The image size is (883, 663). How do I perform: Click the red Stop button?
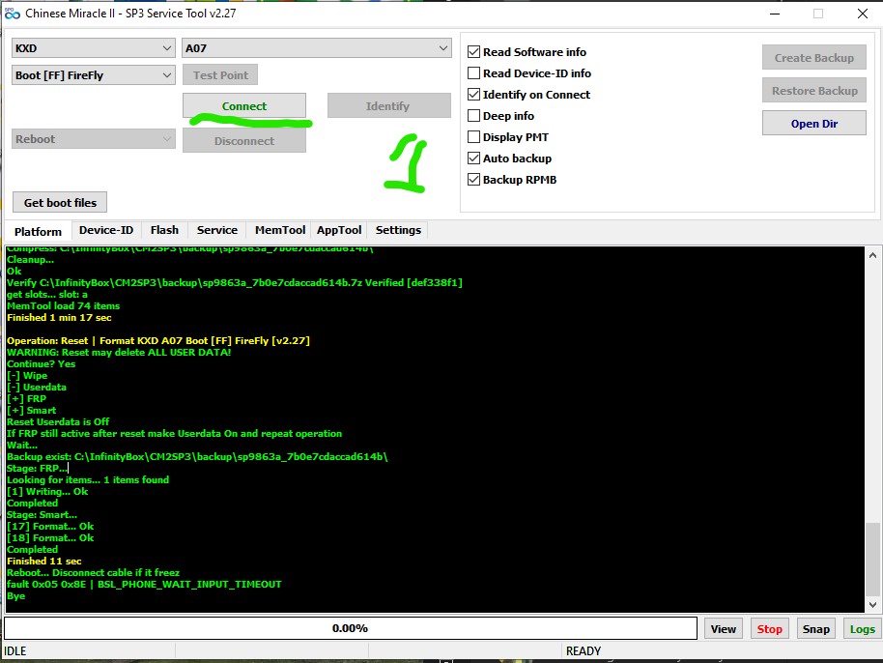[x=769, y=628]
